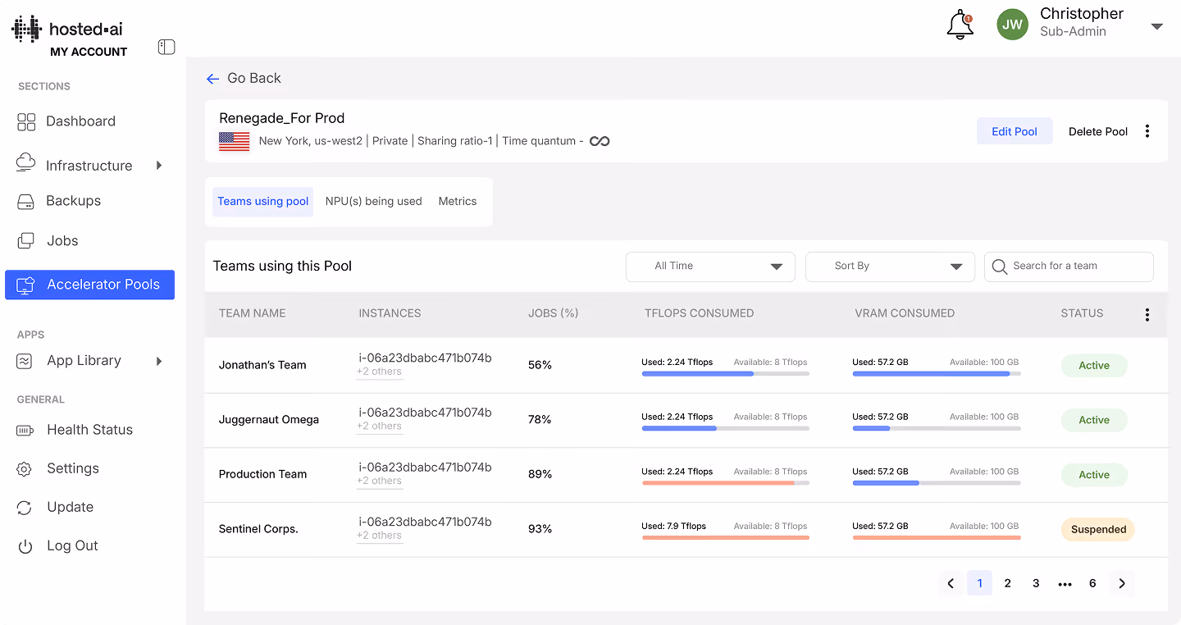Click the United States flag icon
The image size is (1181, 625).
[235, 141]
